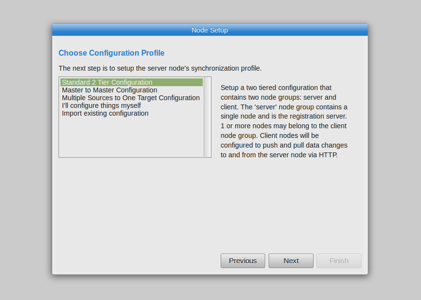This screenshot has height=300, width=421.
Task: Click description line "configured to push and pull"
Action: coord(284,145)
